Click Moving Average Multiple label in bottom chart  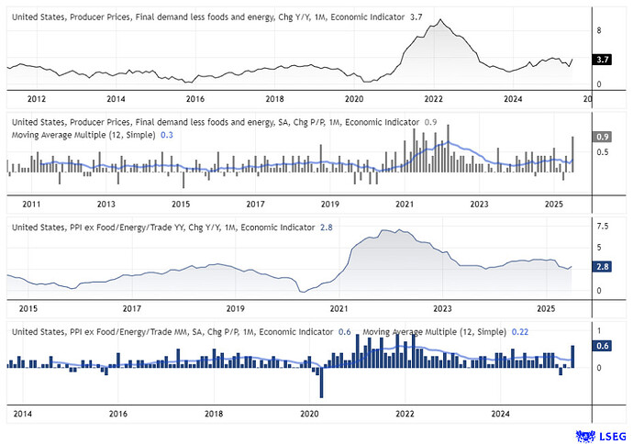point(434,332)
